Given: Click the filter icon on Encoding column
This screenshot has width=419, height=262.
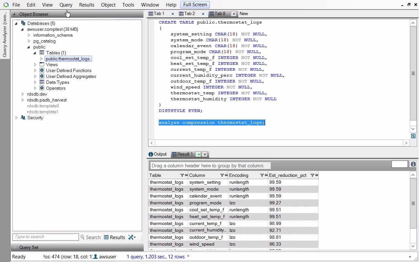Looking at the screenshot, I should coord(262,176).
